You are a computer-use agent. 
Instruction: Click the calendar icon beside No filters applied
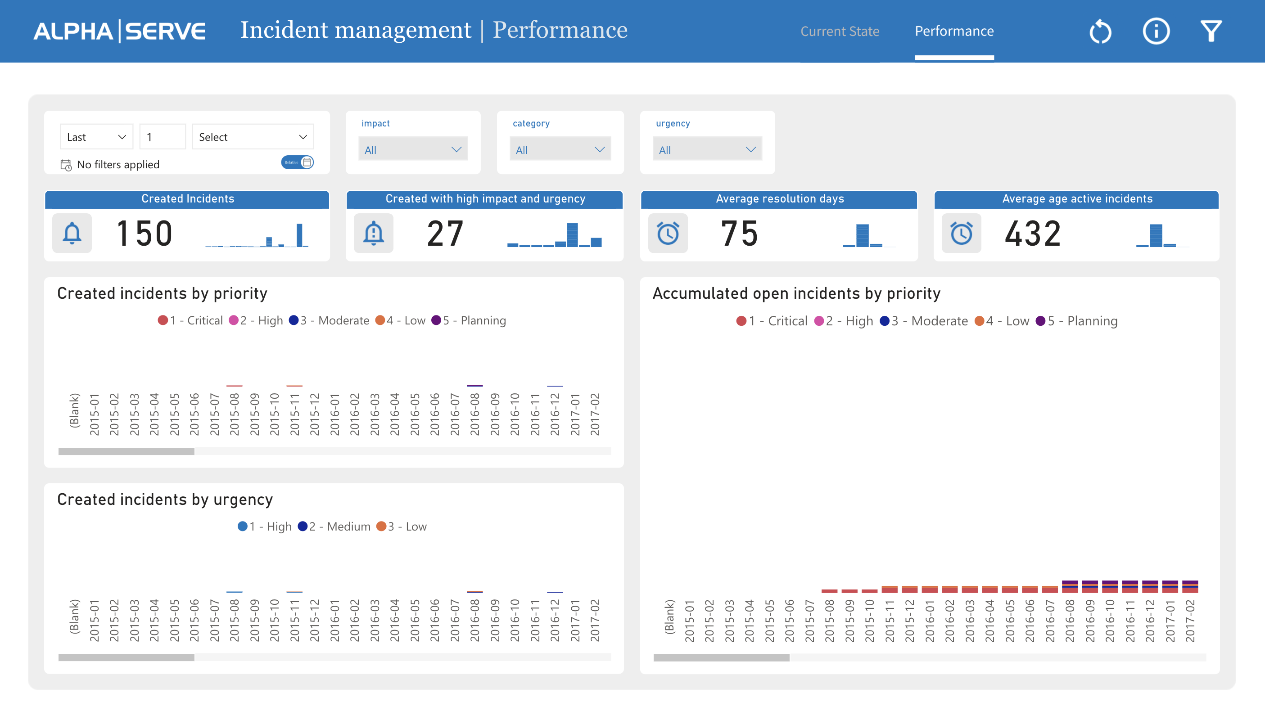click(x=66, y=165)
